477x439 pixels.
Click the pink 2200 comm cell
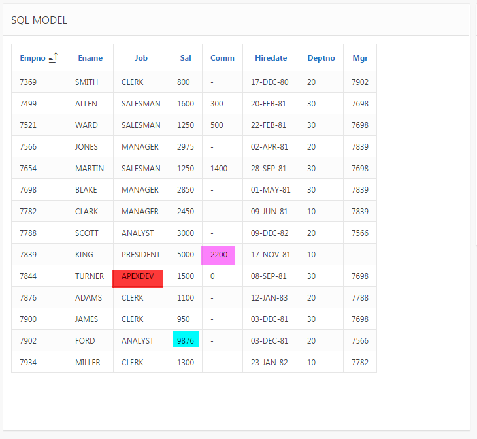tap(218, 255)
